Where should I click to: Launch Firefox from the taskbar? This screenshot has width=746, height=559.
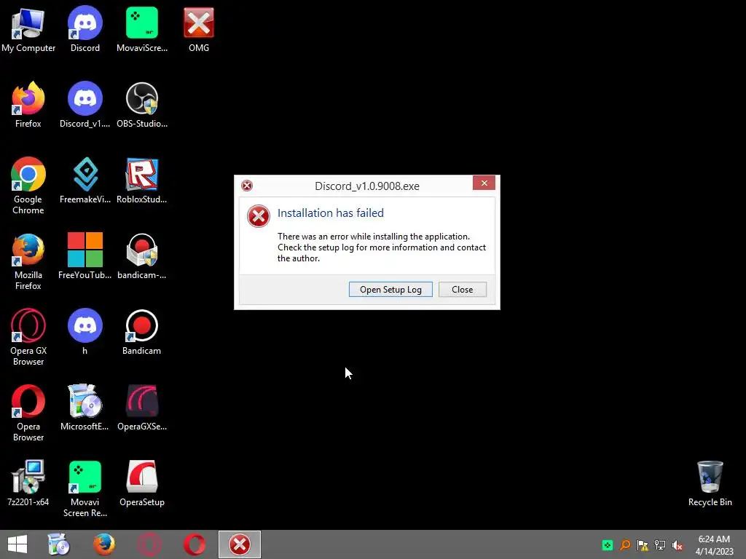coord(103,544)
